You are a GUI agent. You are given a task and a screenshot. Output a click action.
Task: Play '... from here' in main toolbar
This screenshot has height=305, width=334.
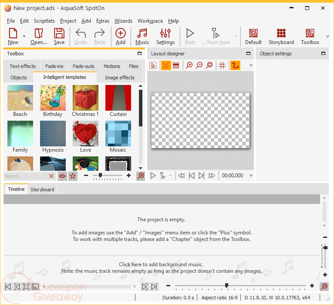tap(216, 36)
